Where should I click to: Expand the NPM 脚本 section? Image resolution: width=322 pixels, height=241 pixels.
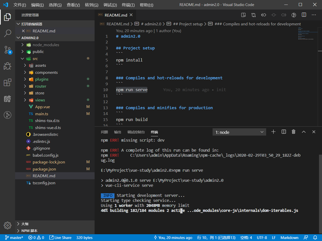pos(30,231)
